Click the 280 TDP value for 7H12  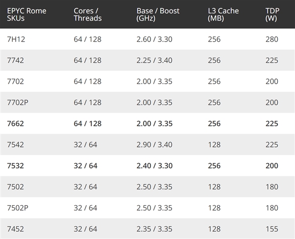tap(272, 39)
